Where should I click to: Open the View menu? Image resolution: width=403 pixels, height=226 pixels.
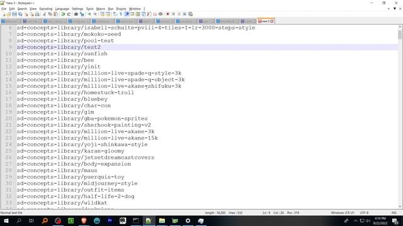(x=33, y=9)
